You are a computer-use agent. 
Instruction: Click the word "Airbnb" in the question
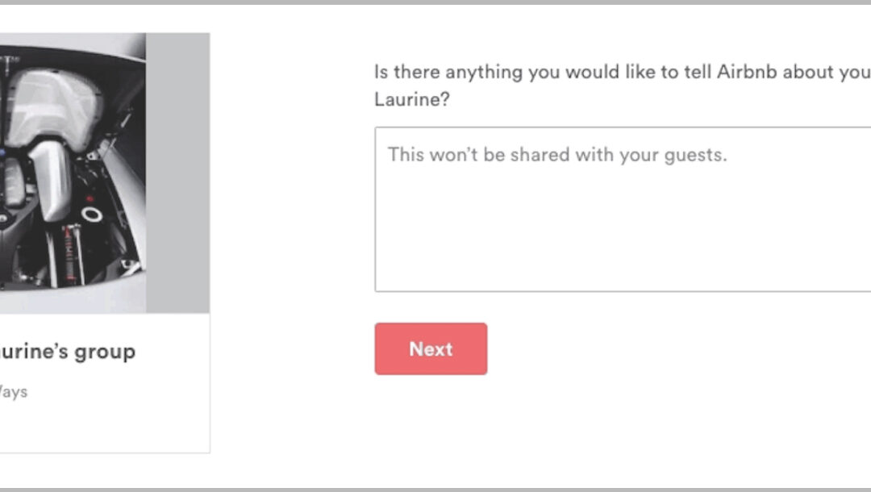tap(747, 73)
